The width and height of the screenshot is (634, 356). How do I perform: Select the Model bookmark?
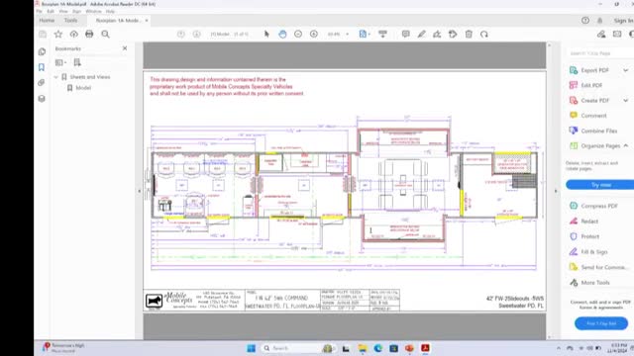[83, 88]
